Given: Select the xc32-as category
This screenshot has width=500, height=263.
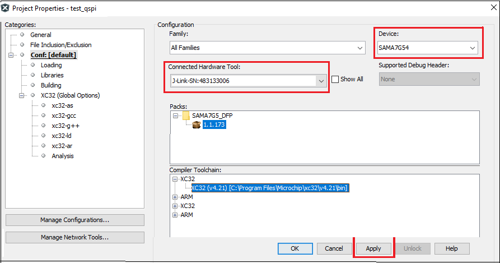Looking at the screenshot, I should pos(62,105).
